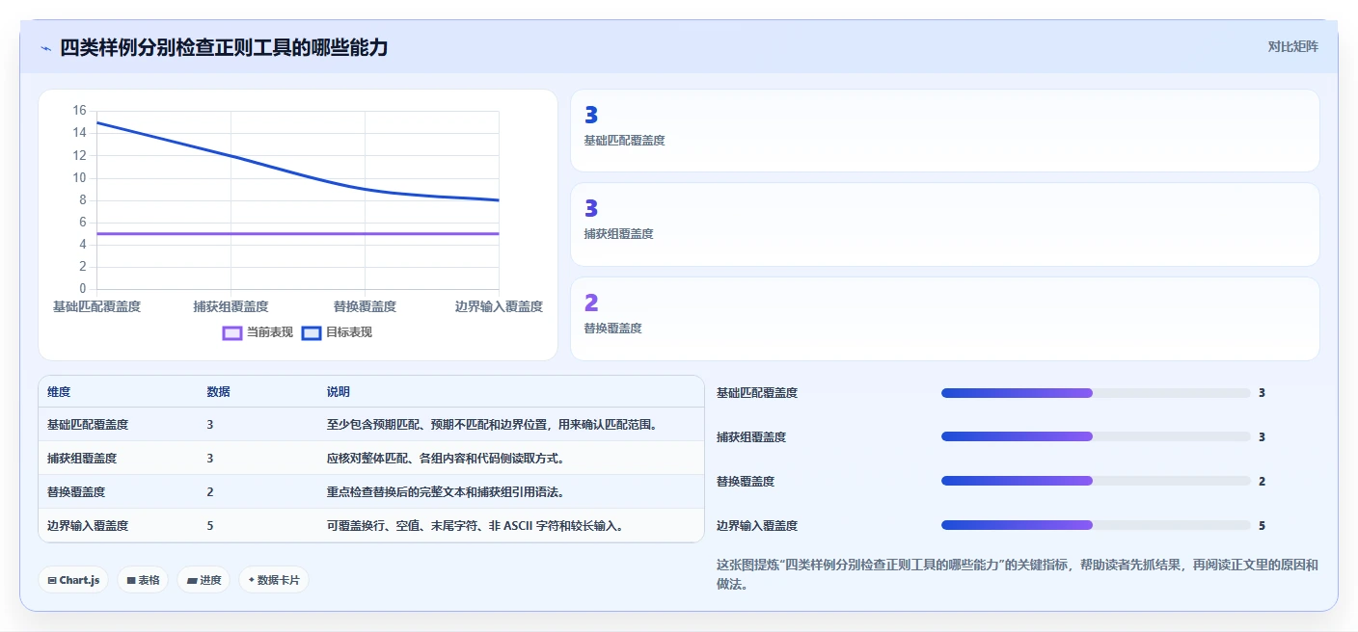
Task: Open the 替换覆盖度 data card showing 2
Action: point(944,319)
